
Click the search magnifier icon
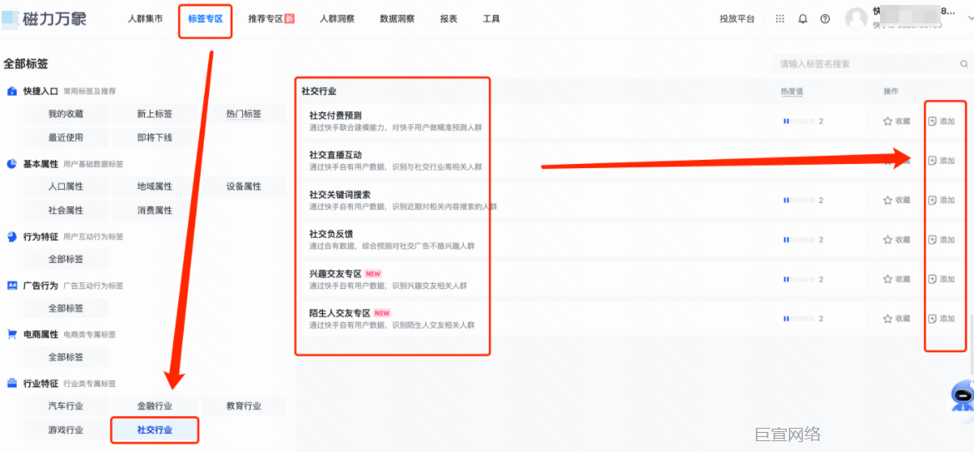coord(964,64)
